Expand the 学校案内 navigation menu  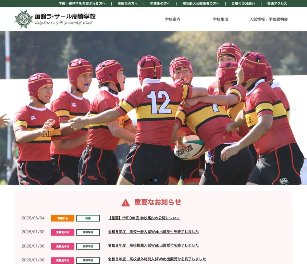click(172, 19)
